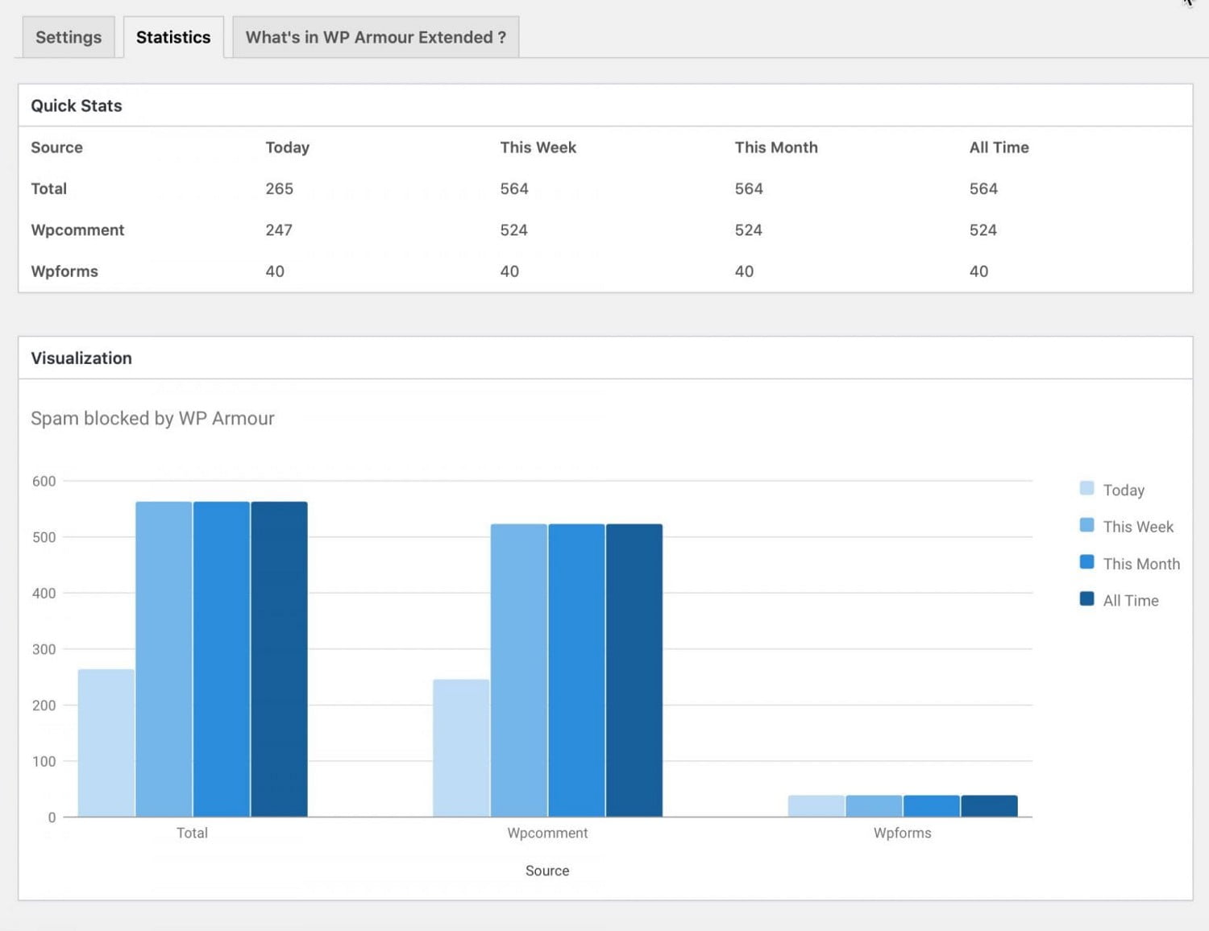The height and width of the screenshot is (931, 1209).
Task: Click the Total This Week bar
Action: [164, 659]
